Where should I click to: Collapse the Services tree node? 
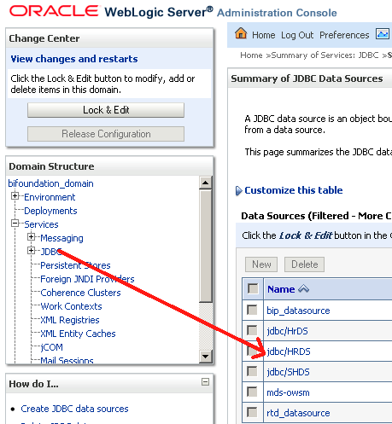(15, 224)
